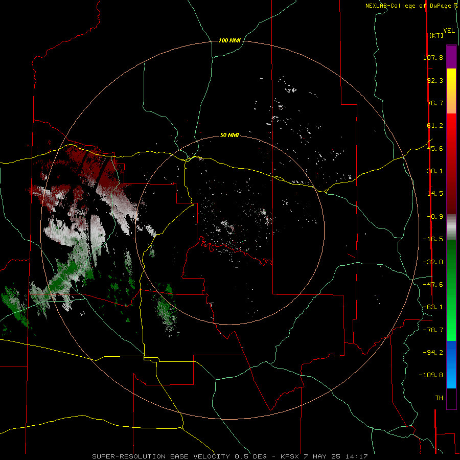Click the 50 NMI range ring label

229,135
